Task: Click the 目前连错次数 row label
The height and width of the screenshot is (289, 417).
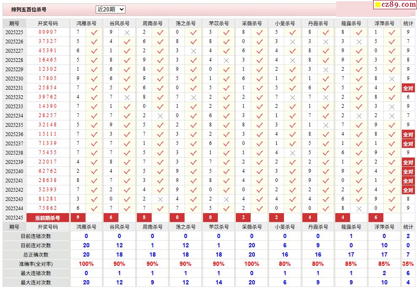Action: (x=36, y=236)
